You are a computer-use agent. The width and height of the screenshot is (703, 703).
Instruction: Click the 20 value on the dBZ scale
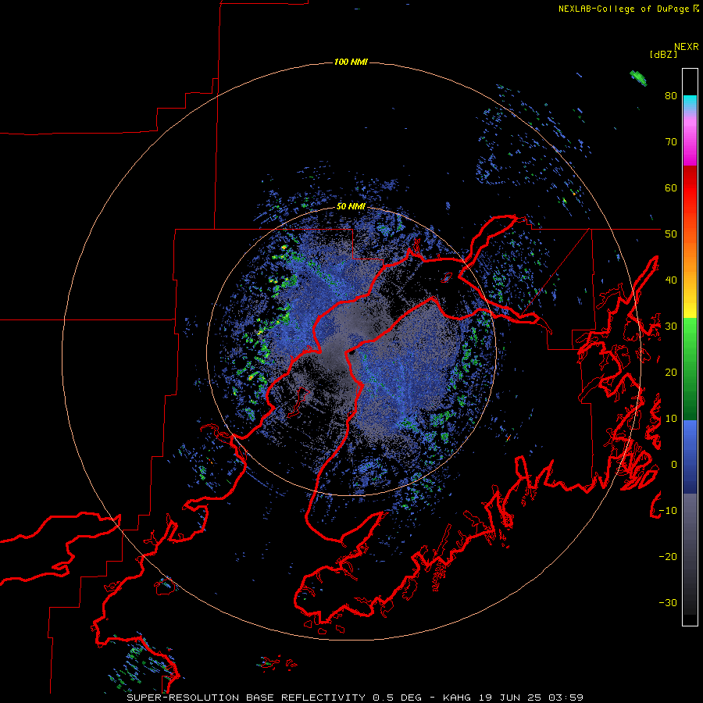coord(671,372)
